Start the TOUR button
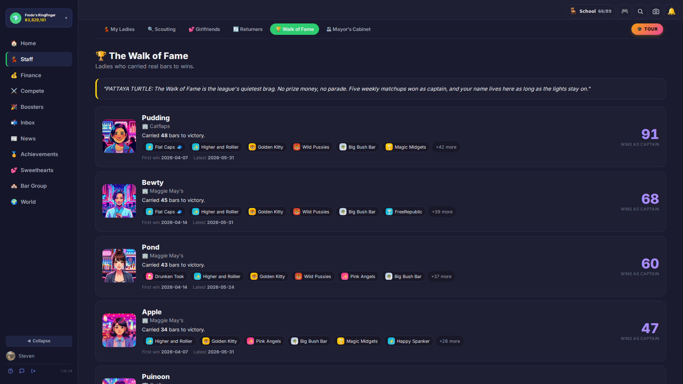The width and height of the screenshot is (683, 384). pyautogui.click(x=647, y=29)
